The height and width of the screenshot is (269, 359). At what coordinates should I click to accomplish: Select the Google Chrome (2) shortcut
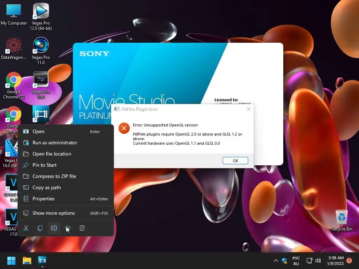[14, 85]
